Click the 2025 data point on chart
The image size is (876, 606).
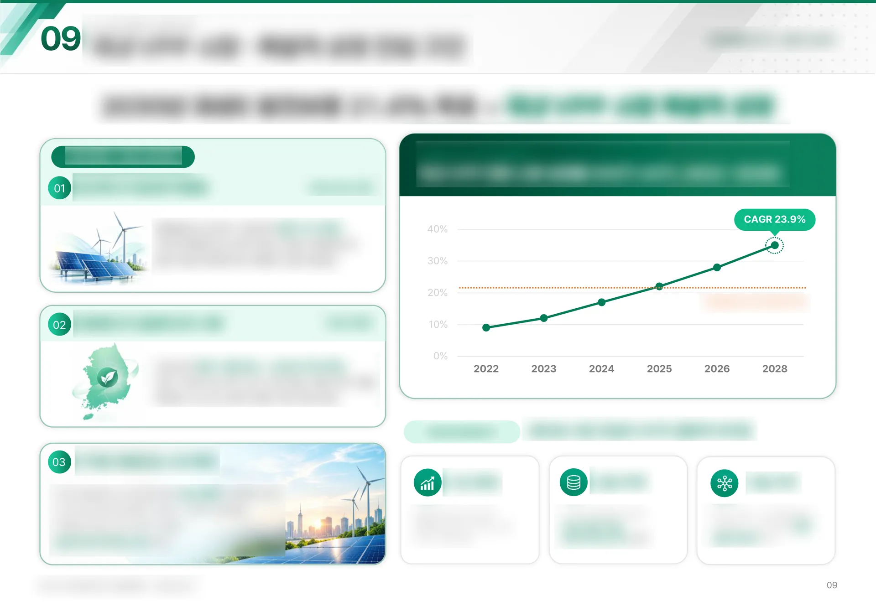point(659,286)
